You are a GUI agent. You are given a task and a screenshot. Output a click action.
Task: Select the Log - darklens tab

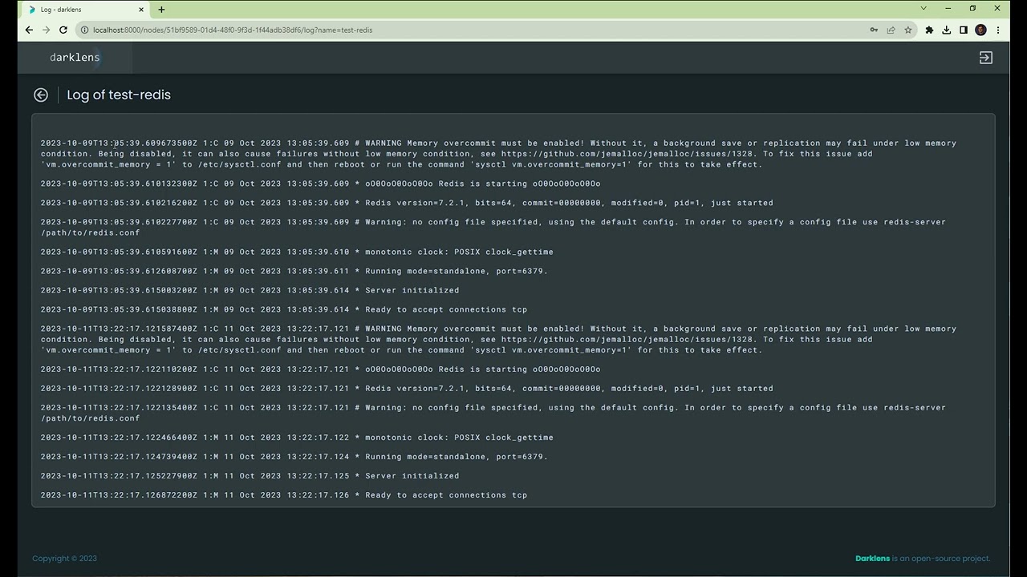(x=85, y=10)
